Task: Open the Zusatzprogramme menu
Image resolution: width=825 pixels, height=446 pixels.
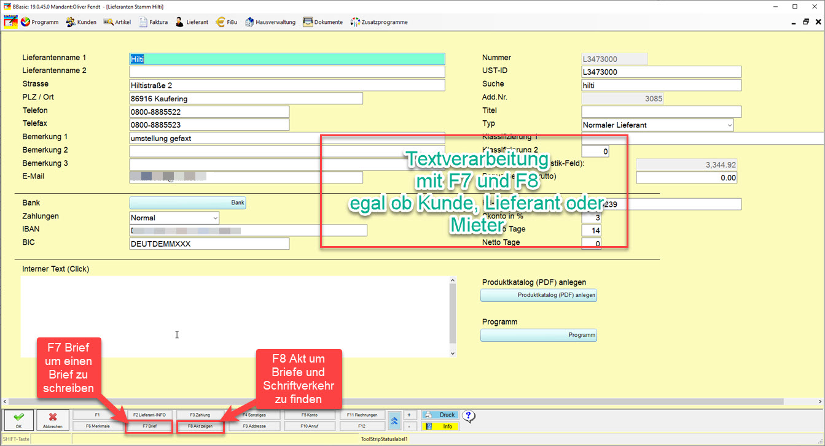Action: click(x=379, y=22)
